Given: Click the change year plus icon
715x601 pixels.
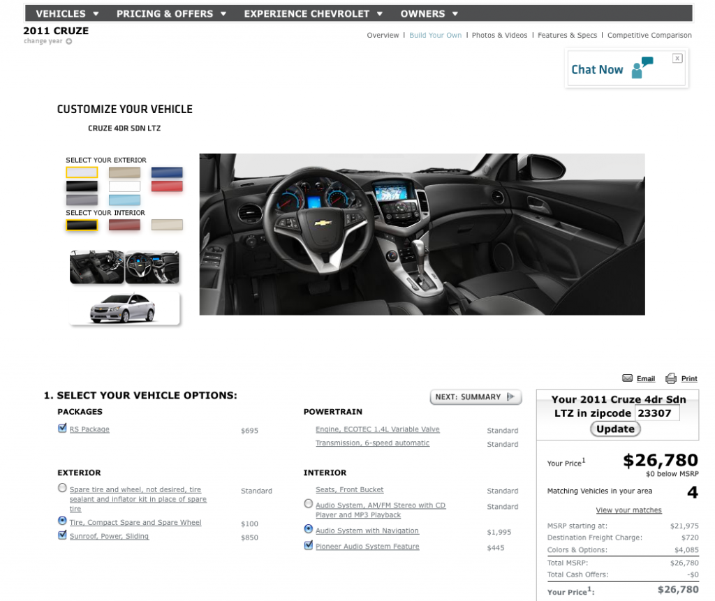Looking at the screenshot, I should click(69, 41).
